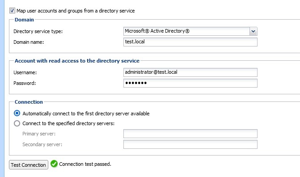Click the 'Account with read access' heading
Screen dimensions: 300x177
(77, 61)
